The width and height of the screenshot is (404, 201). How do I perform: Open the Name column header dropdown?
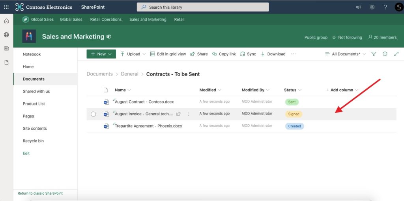[123, 90]
